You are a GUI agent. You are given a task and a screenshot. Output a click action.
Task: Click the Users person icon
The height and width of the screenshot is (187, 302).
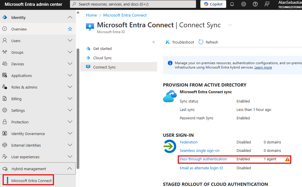pos(5,40)
